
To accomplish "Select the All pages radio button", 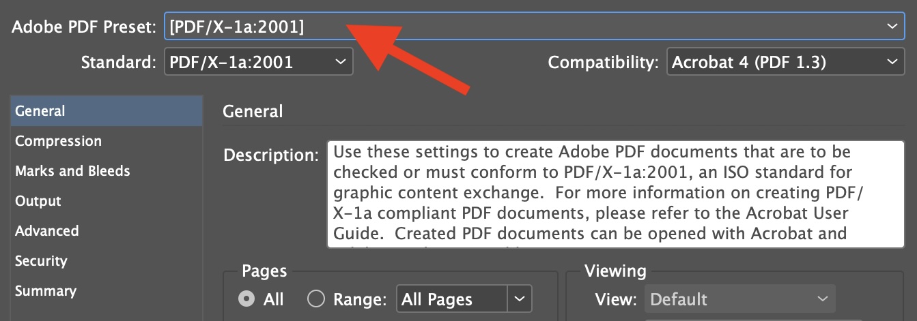I will tap(247, 299).
